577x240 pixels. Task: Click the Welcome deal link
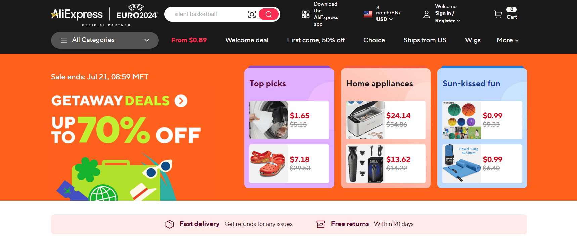tap(247, 40)
